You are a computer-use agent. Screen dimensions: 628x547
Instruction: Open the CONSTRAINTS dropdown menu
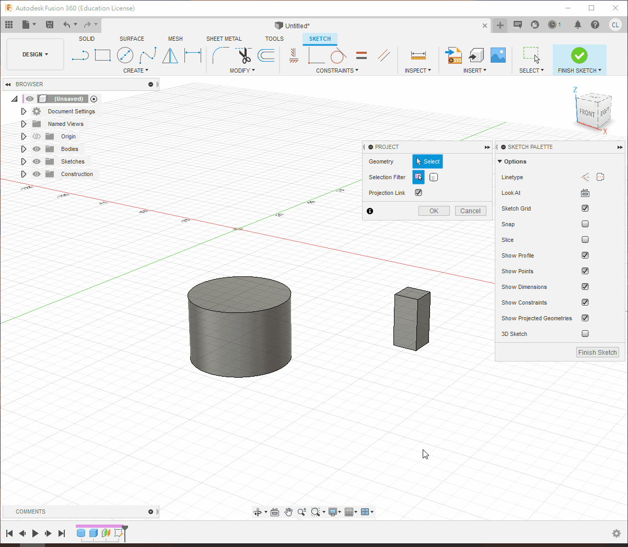[337, 71]
